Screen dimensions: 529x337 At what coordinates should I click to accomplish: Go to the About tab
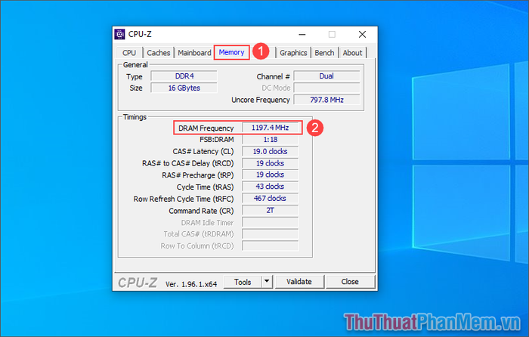click(352, 53)
